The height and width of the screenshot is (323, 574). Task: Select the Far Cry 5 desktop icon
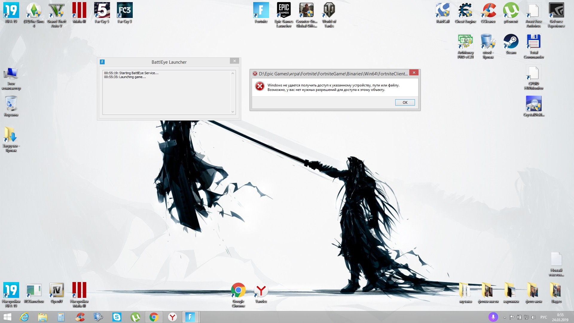[102, 13]
